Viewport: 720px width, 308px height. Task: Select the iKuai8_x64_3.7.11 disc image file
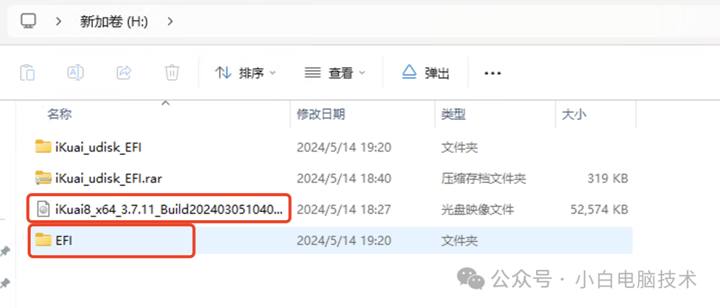click(x=169, y=210)
